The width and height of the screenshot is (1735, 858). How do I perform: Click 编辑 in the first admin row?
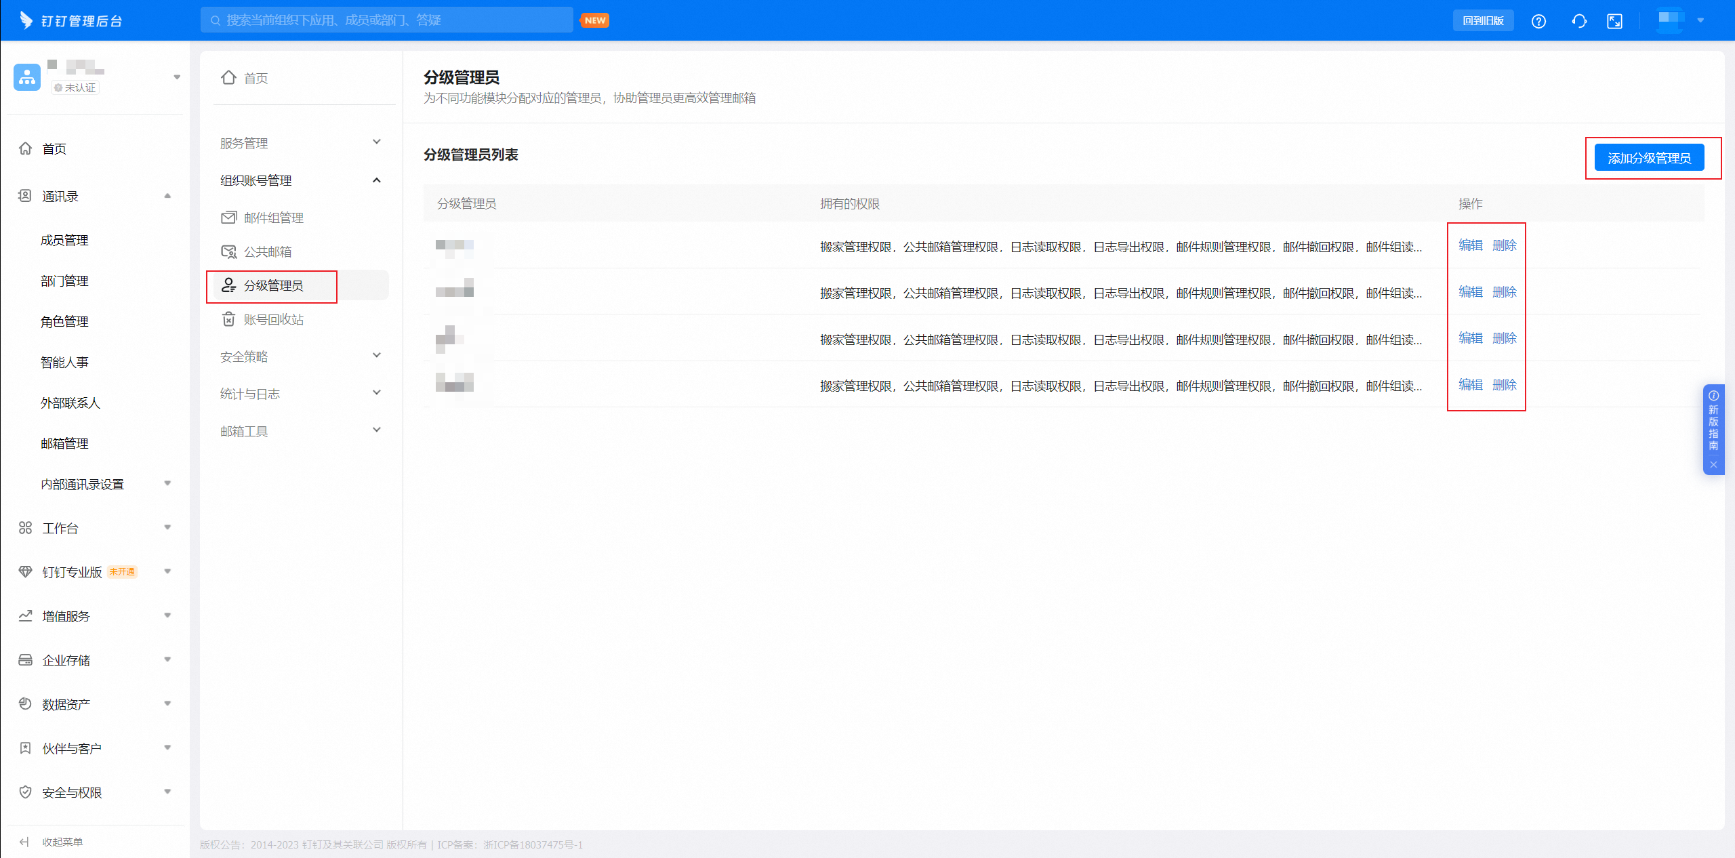coord(1471,245)
